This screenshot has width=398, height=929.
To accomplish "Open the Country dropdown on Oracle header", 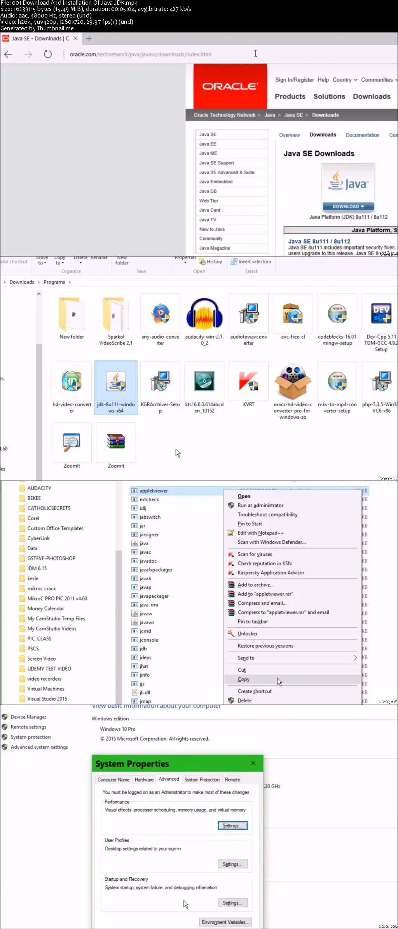I will 345,80.
